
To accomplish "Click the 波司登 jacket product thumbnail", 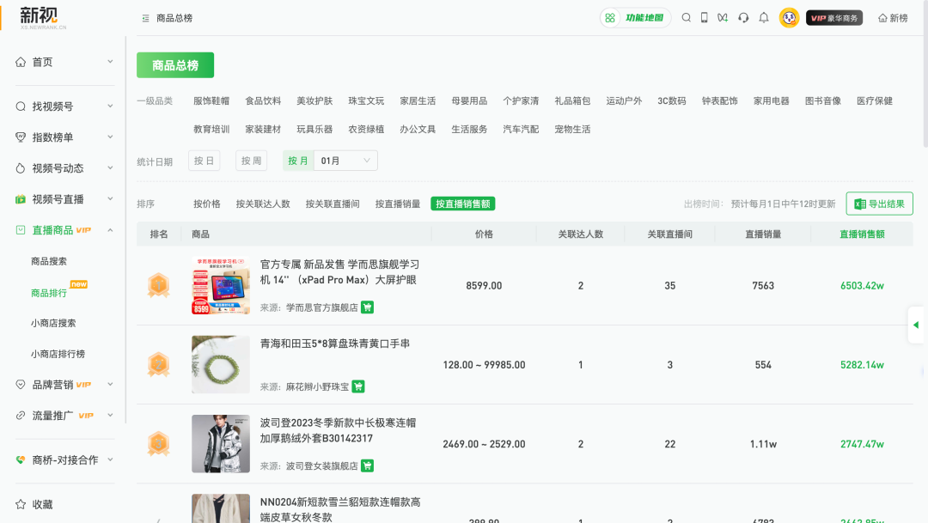I will tap(221, 443).
